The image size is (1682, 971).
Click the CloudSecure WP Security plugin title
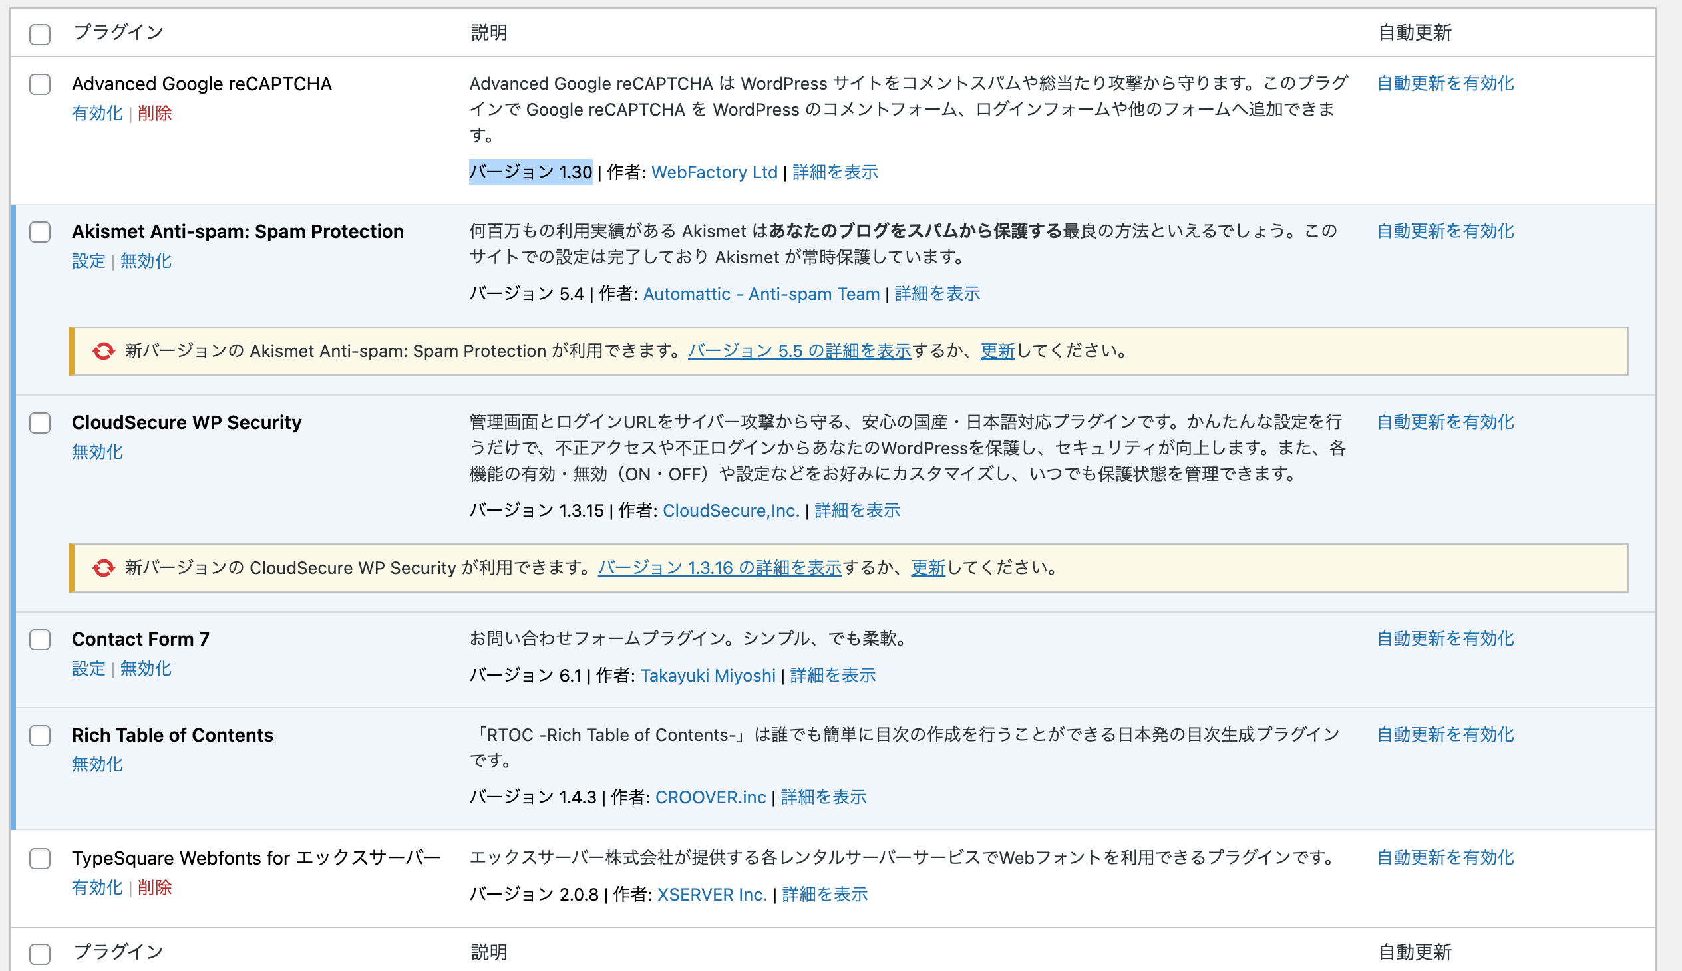click(x=187, y=422)
